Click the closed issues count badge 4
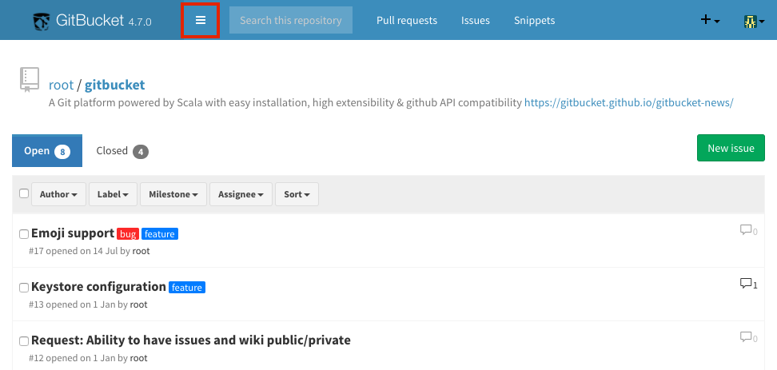This screenshot has height=370, width=777. pyautogui.click(x=141, y=152)
